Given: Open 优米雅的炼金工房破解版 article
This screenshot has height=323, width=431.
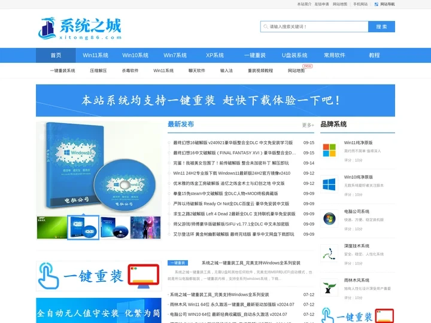Looking at the screenshot, I should coord(229,184).
